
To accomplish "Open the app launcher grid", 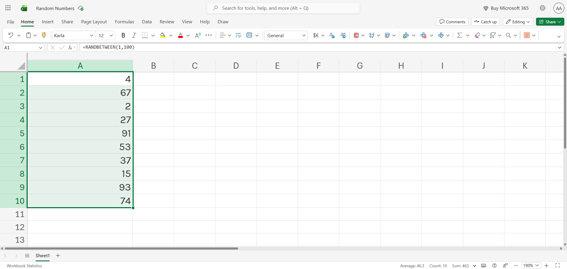I will (x=8, y=8).
